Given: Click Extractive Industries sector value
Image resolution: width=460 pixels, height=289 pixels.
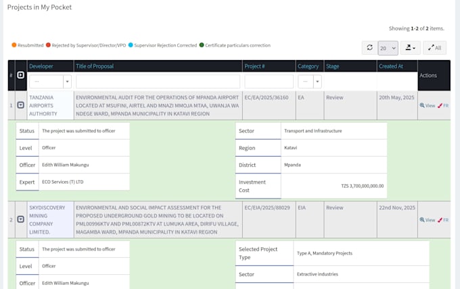Looking at the screenshot, I should (317, 274).
